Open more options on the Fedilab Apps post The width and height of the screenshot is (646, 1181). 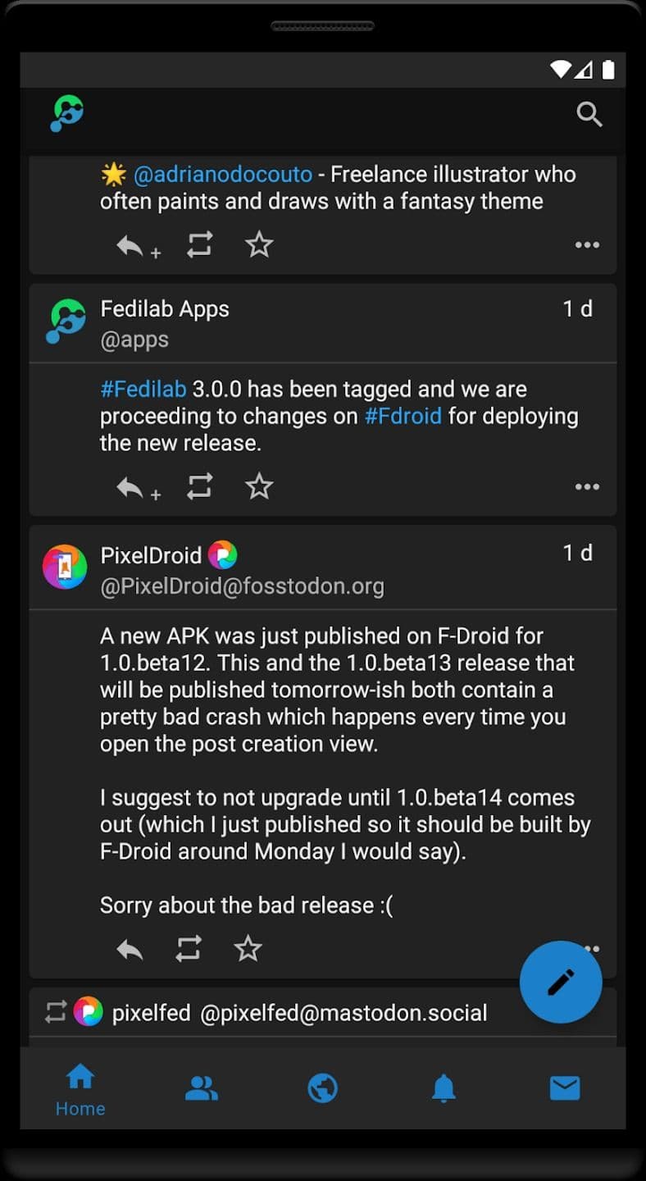tap(587, 487)
